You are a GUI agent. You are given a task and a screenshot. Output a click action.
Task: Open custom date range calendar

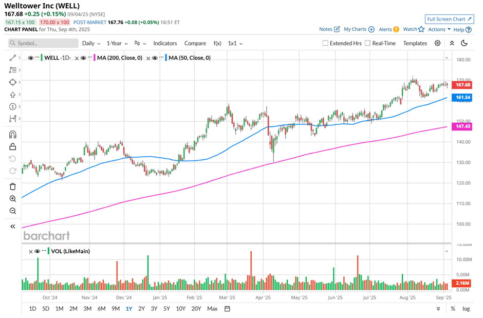(227, 308)
